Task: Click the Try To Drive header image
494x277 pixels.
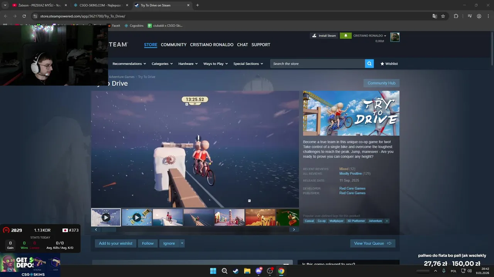Action: [351, 113]
